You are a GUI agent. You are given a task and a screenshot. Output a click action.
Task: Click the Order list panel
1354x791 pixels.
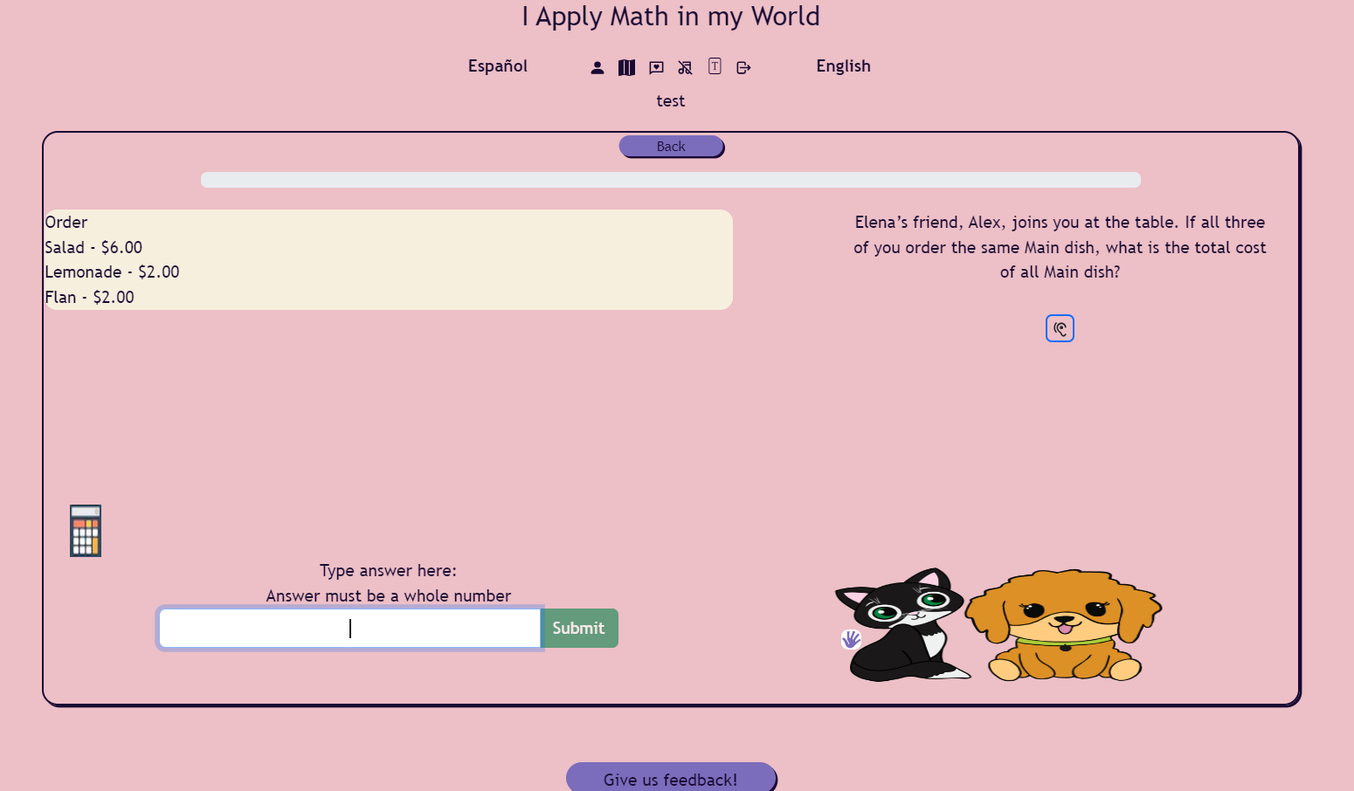click(388, 259)
